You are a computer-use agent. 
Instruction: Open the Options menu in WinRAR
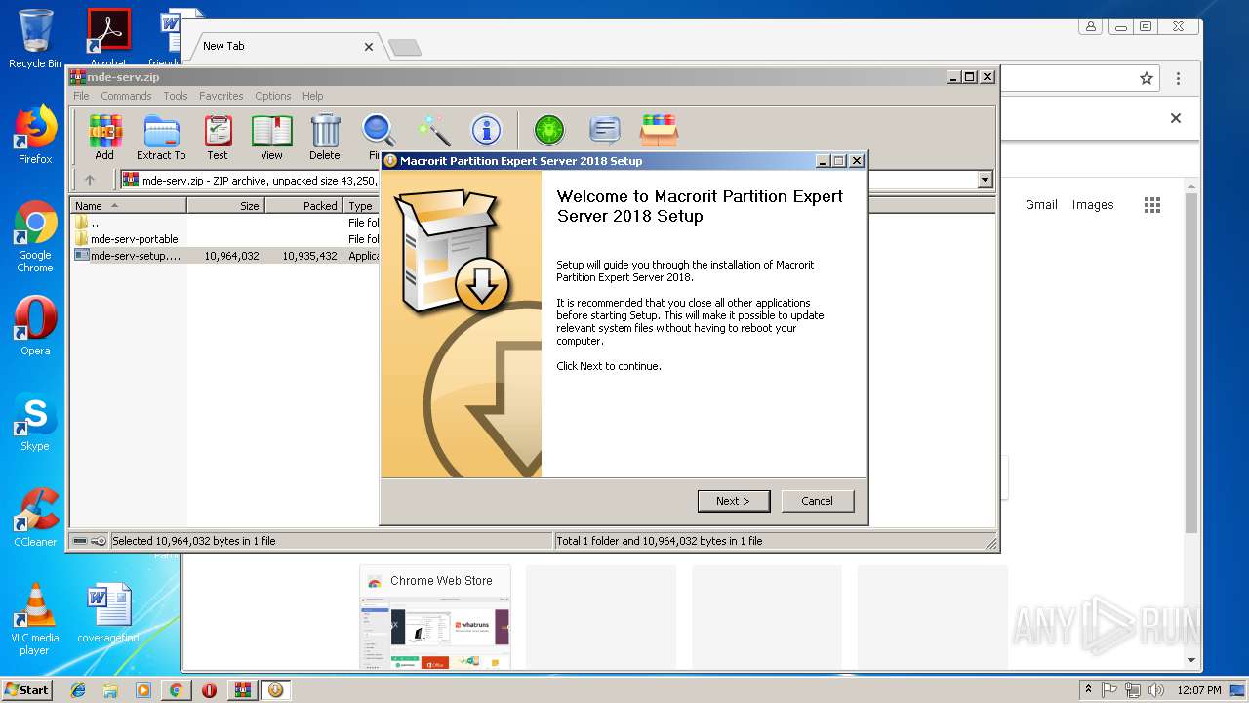coord(273,96)
